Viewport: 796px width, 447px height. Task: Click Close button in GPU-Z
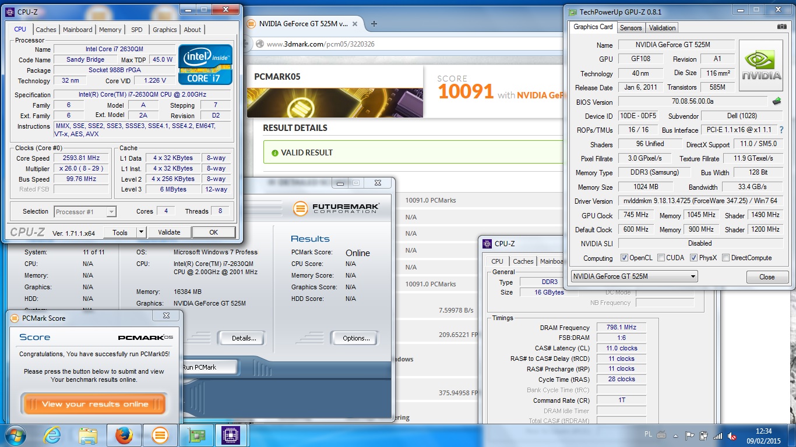coord(767,277)
